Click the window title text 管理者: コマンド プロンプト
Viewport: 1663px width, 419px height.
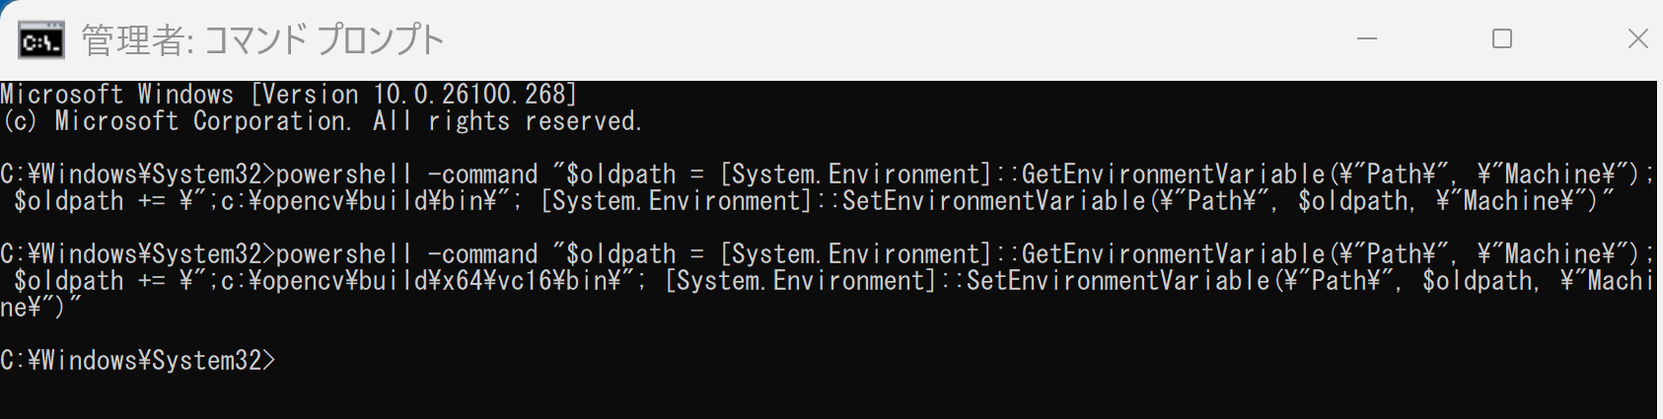coord(262,40)
